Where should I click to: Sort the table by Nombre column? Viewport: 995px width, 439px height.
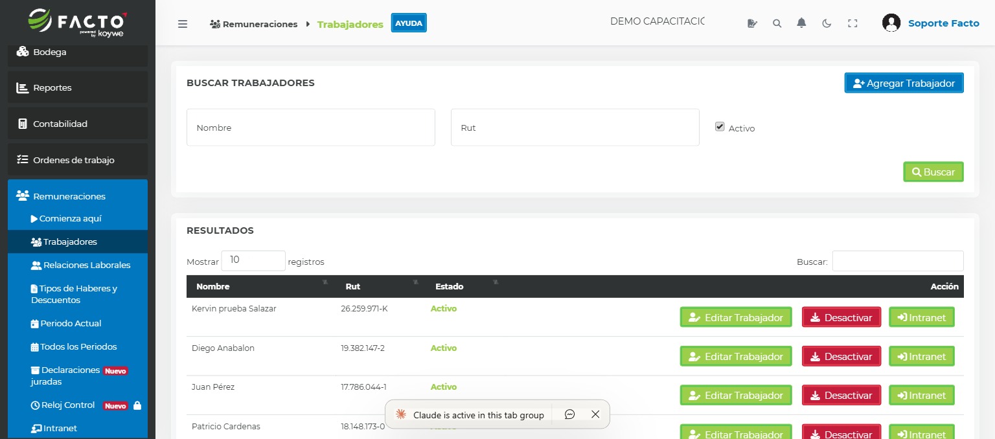tap(213, 286)
